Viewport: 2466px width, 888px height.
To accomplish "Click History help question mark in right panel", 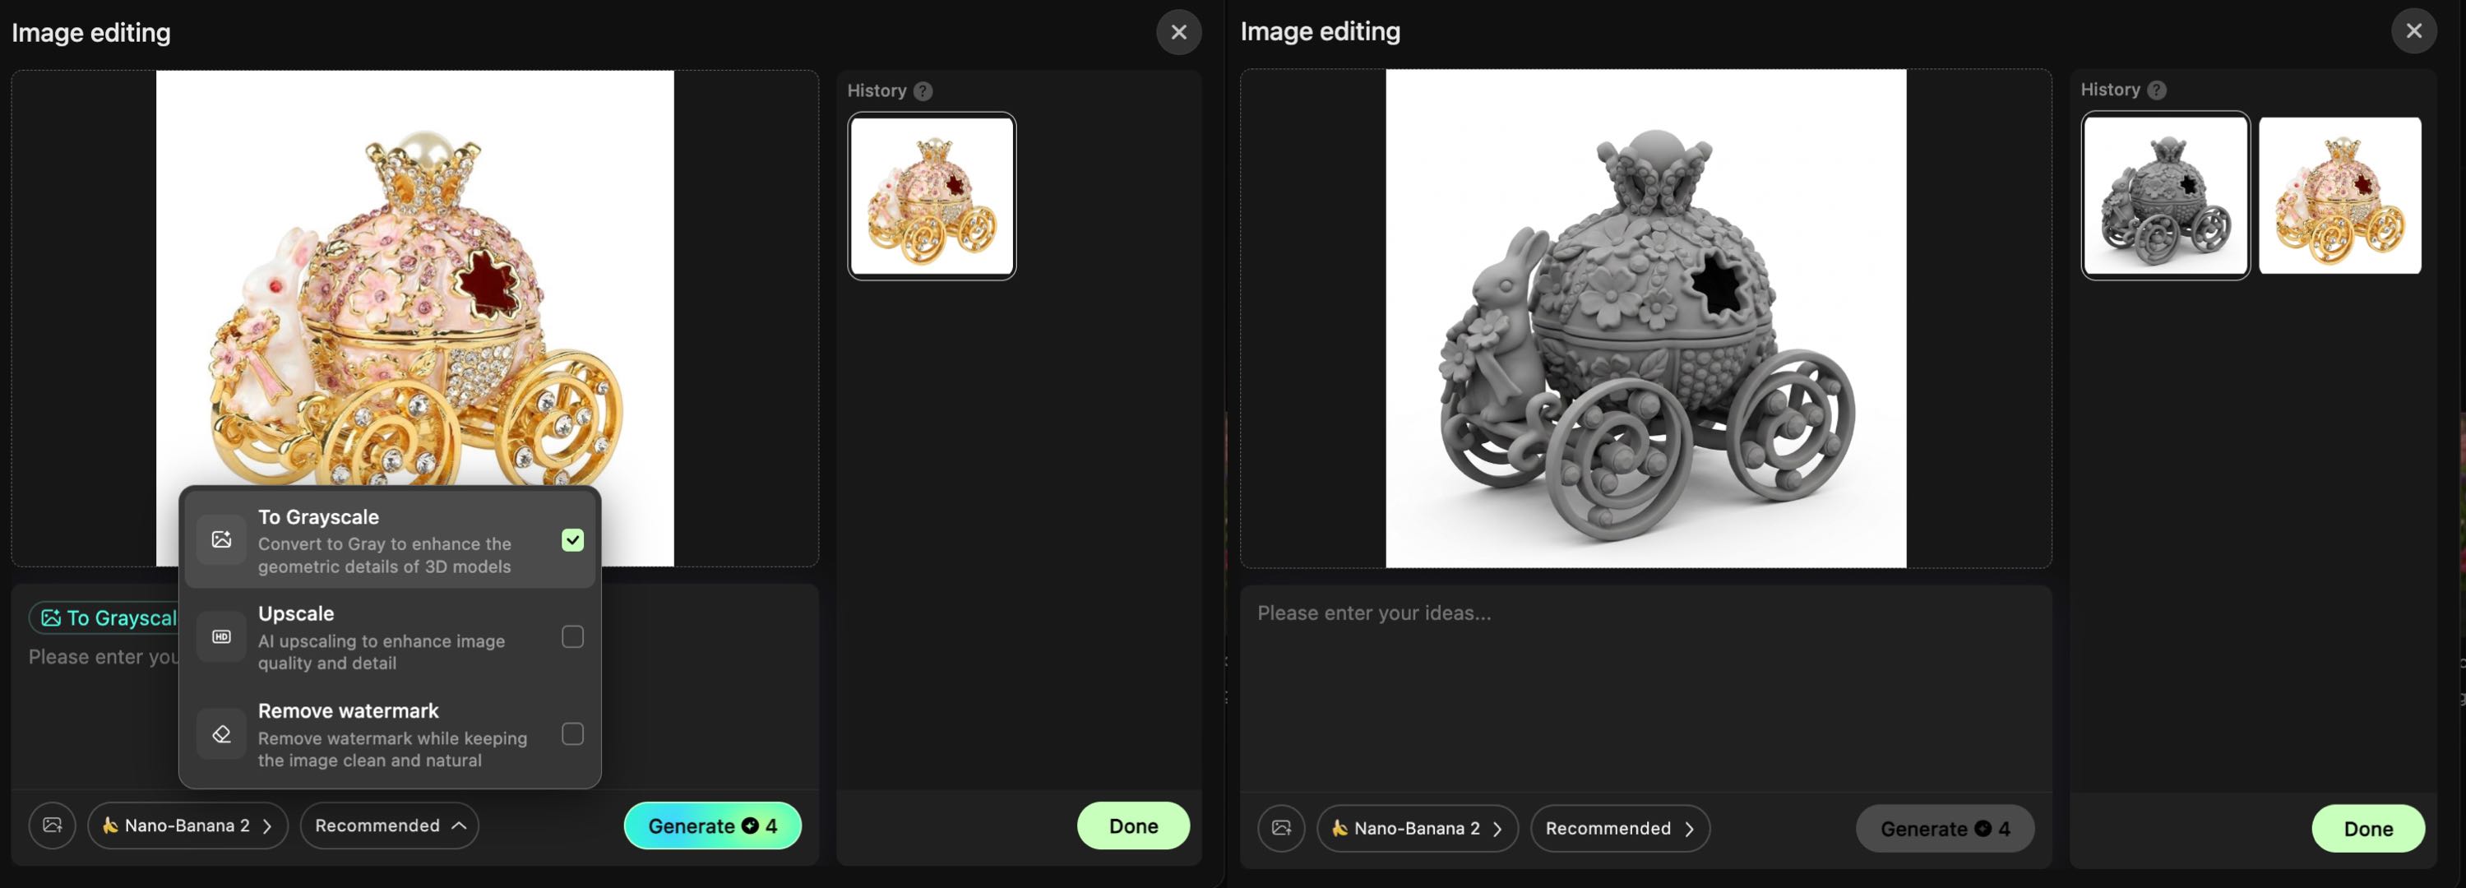I will point(2156,90).
